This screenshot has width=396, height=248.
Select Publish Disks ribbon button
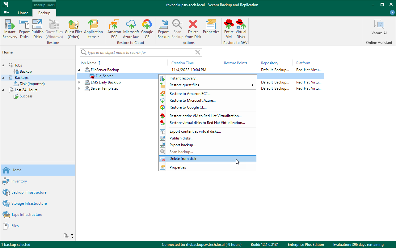[37, 29]
